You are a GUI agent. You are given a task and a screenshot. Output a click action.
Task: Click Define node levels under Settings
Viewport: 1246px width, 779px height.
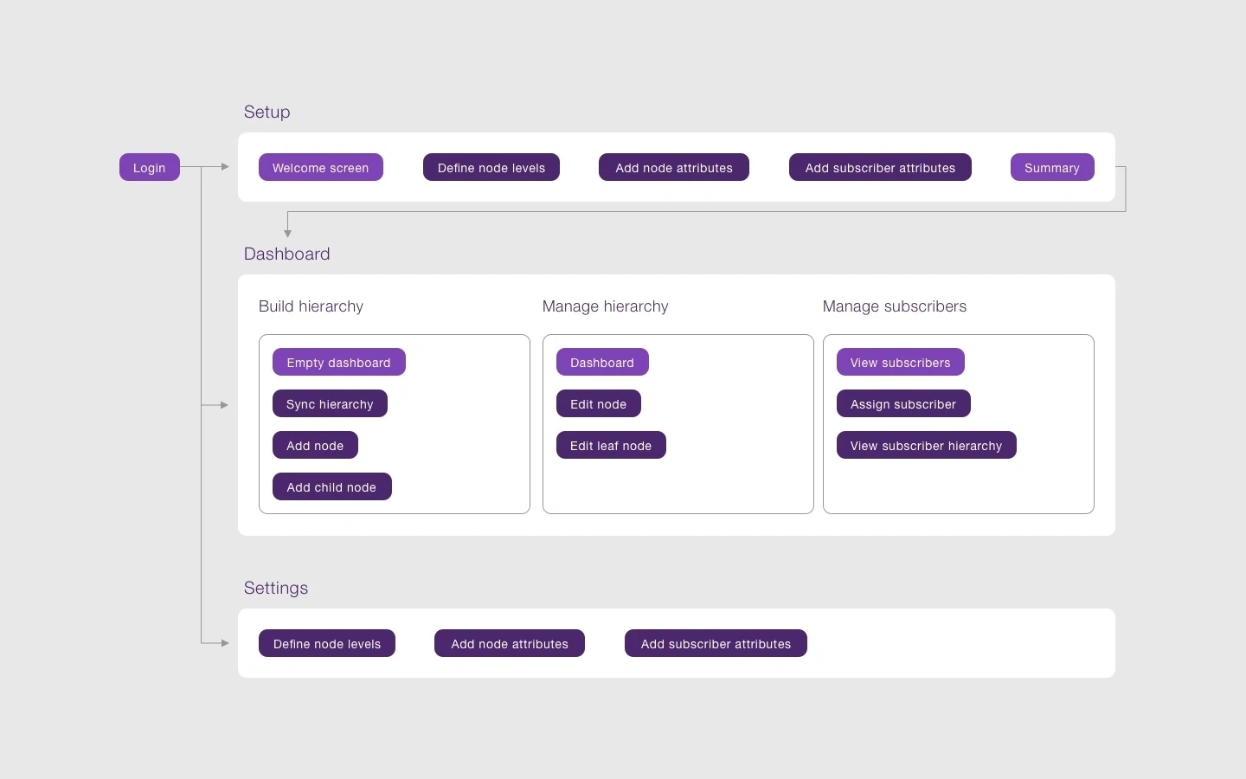(326, 644)
